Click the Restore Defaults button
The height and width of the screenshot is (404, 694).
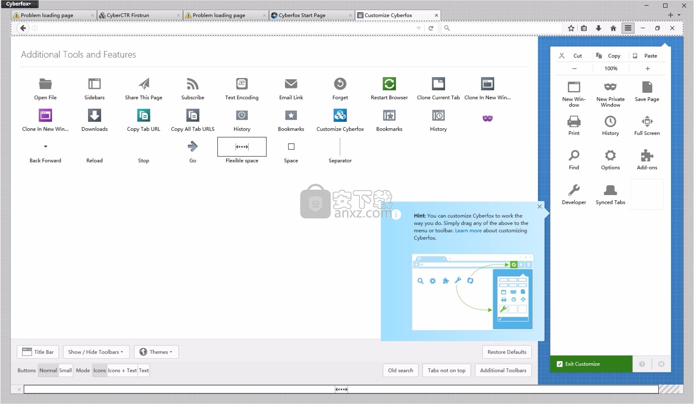(507, 352)
